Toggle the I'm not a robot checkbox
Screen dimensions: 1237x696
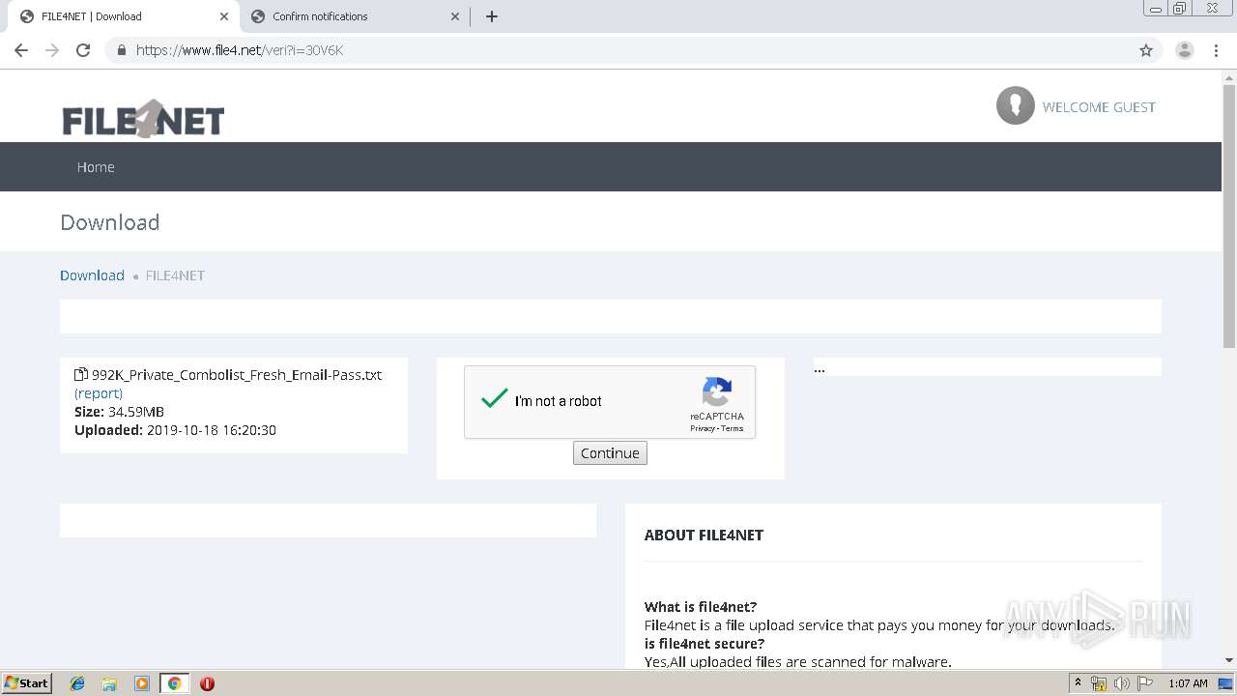pyautogui.click(x=495, y=398)
